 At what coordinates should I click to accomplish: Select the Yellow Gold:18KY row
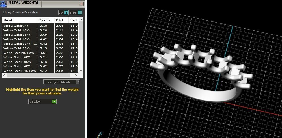coord(40,39)
